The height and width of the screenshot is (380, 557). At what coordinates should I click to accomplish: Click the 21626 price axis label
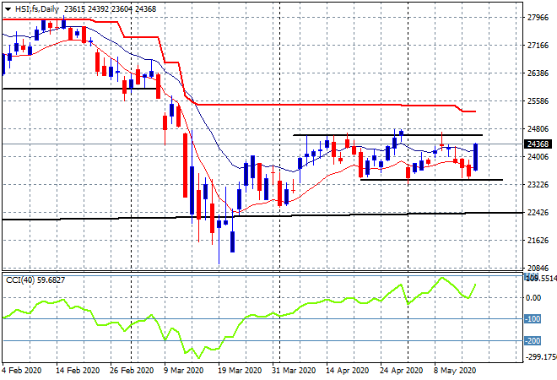click(x=538, y=241)
